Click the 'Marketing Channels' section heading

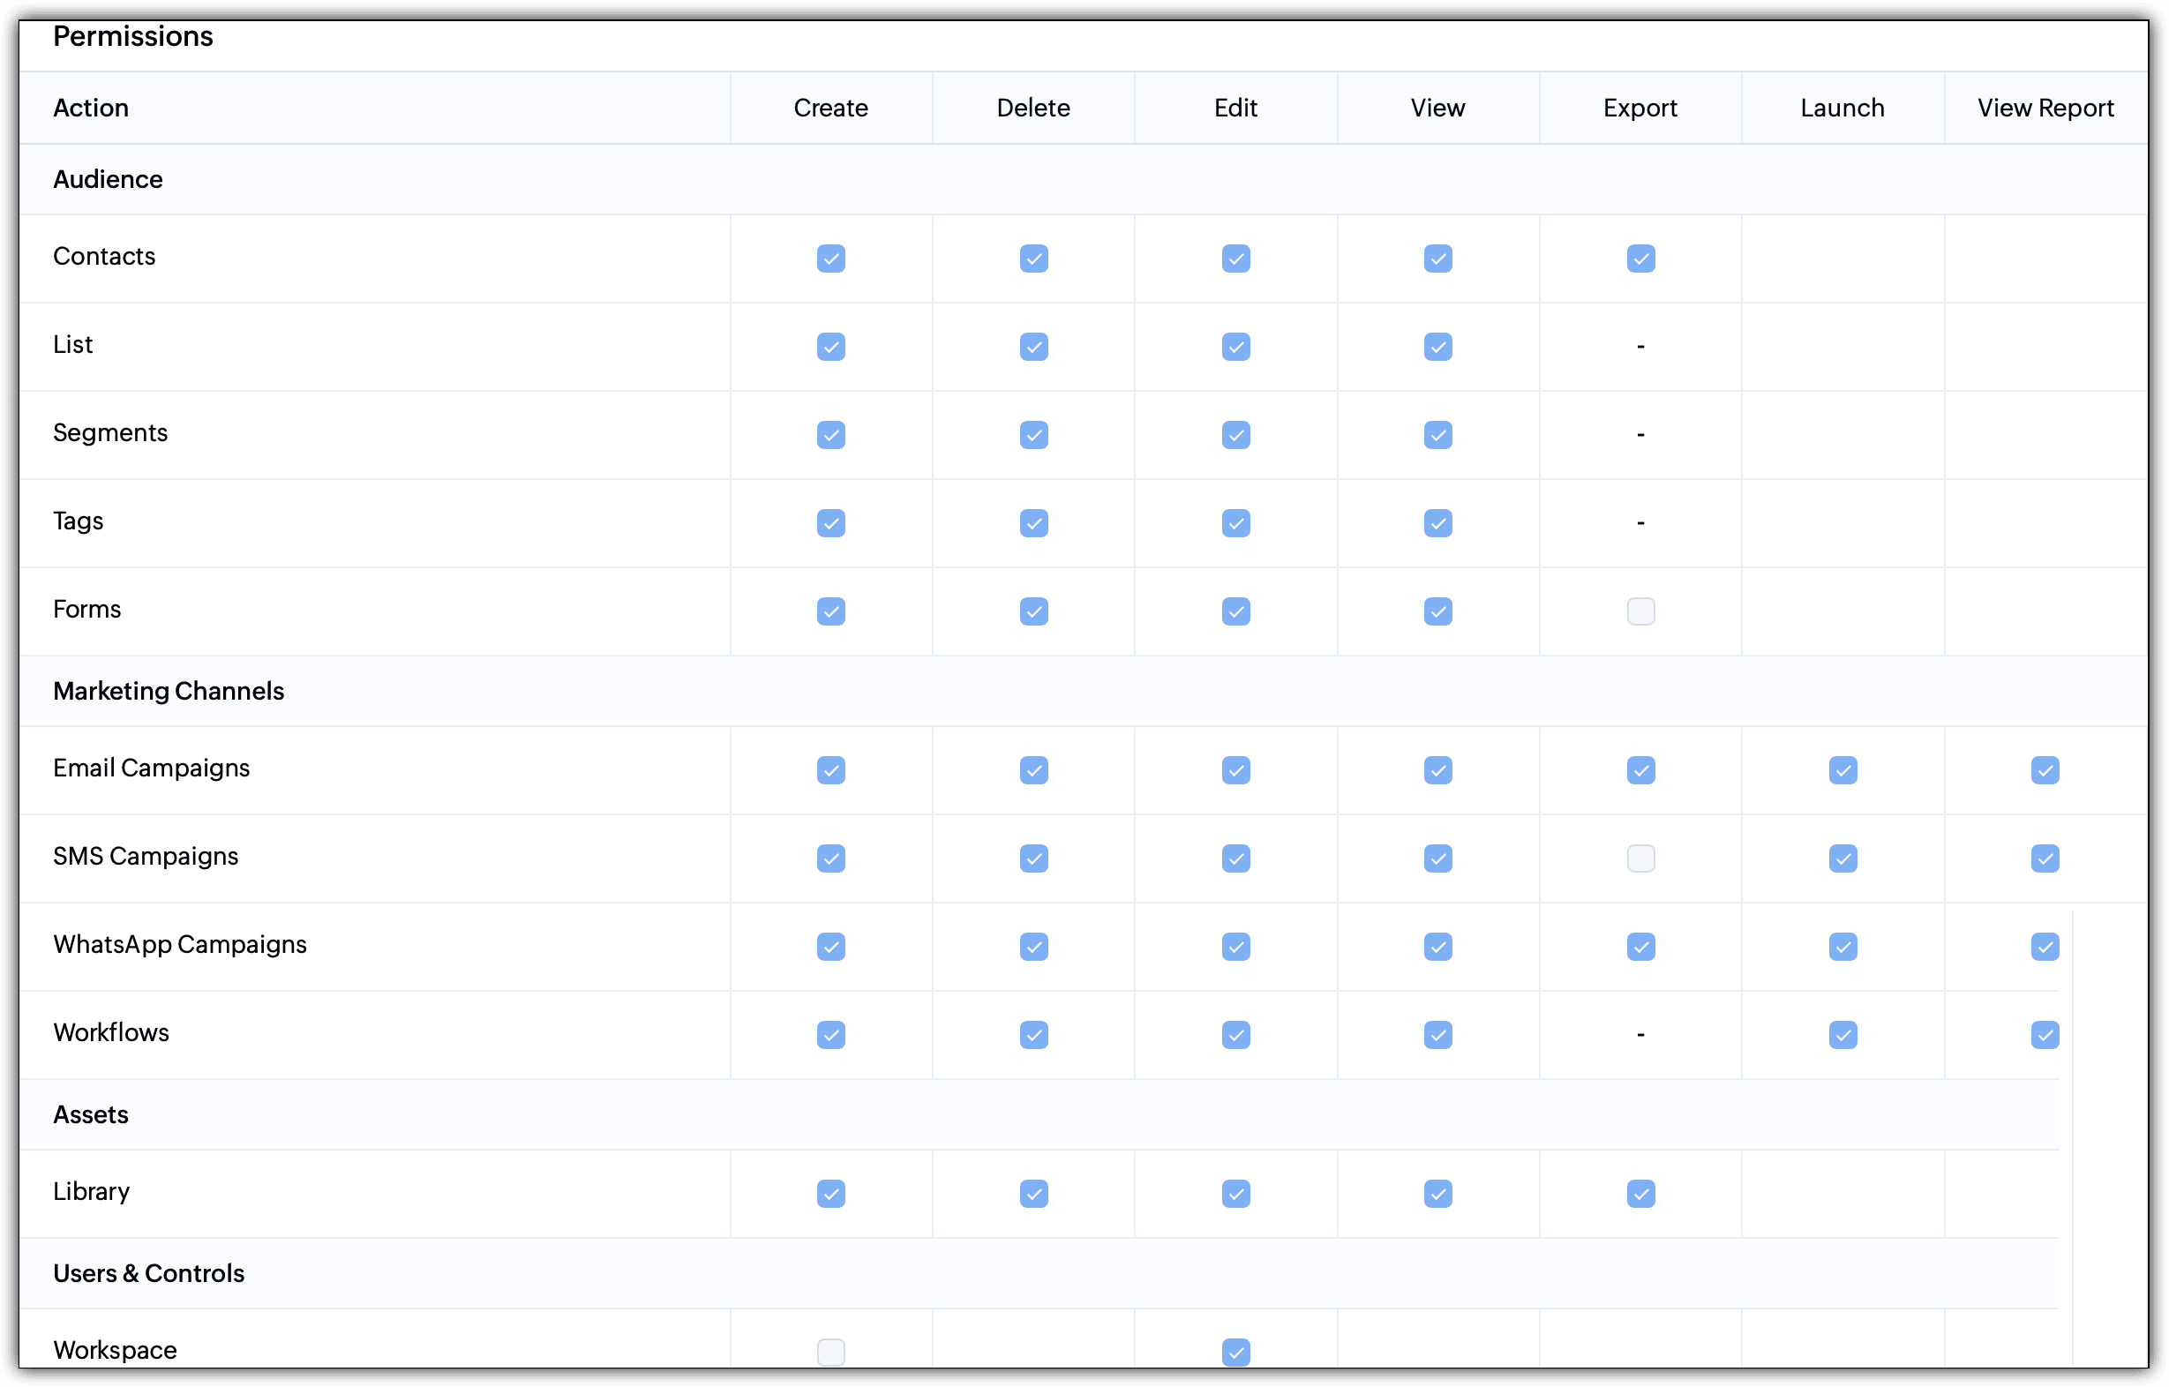point(169,691)
